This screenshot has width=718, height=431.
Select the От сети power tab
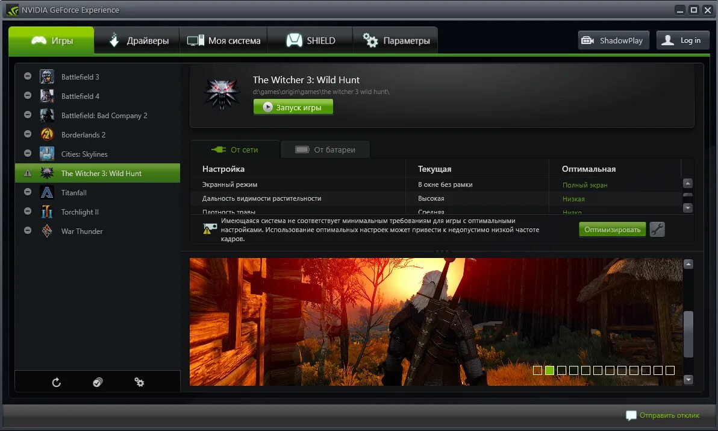[x=234, y=149]
